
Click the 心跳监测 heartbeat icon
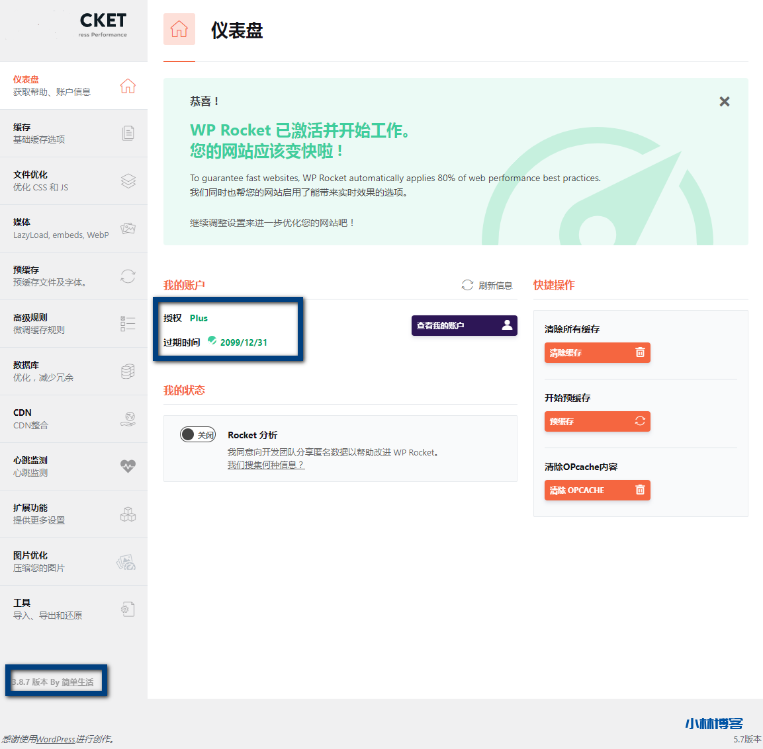click(x=128, y=466)
